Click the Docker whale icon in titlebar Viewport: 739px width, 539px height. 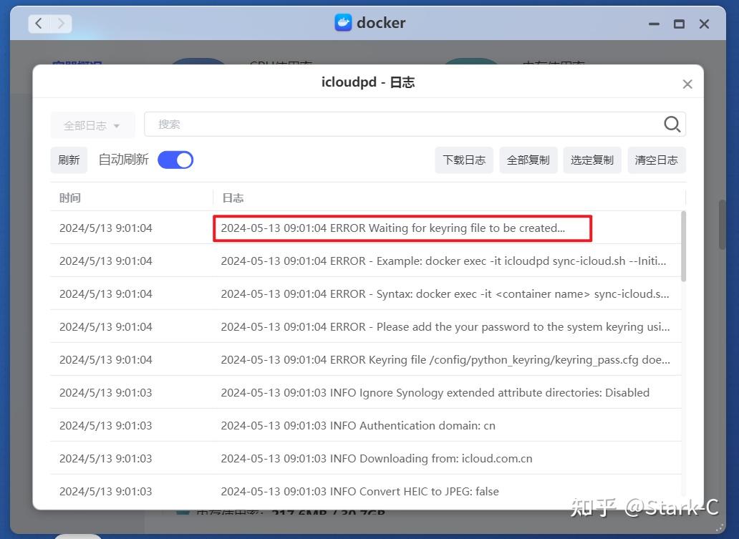[x=342, y=23]
